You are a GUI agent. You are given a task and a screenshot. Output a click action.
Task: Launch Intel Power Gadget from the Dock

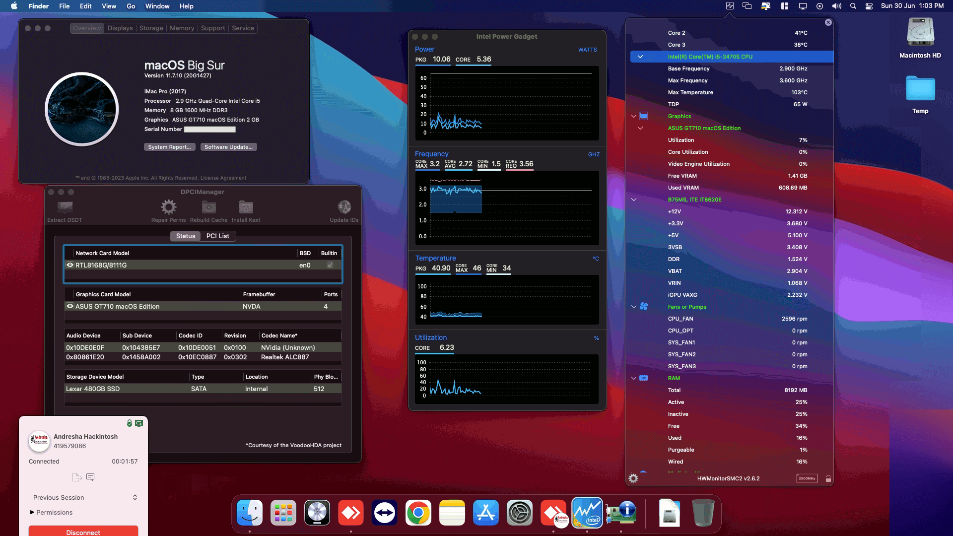(x=588, y=513)
